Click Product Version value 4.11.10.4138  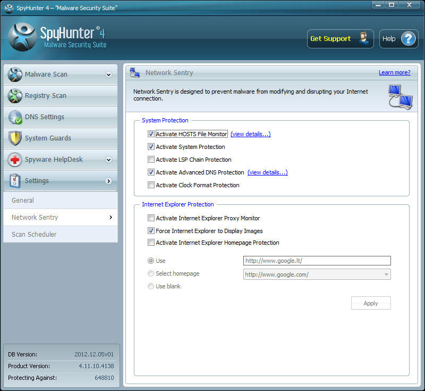(96, 366)
